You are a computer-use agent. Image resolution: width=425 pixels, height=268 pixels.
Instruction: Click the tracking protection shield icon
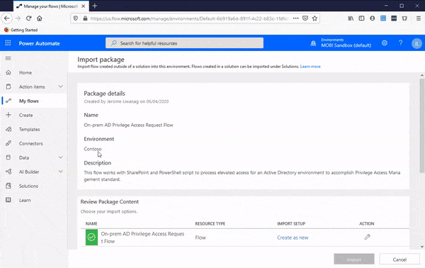76,18
